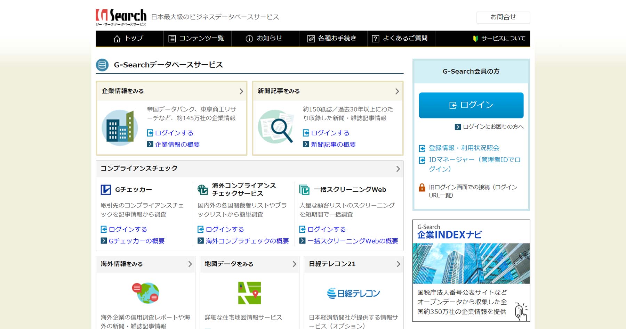Open 海外コンプラチェックの概要 link
Screen dimensions: 626x329
point(247,241)
